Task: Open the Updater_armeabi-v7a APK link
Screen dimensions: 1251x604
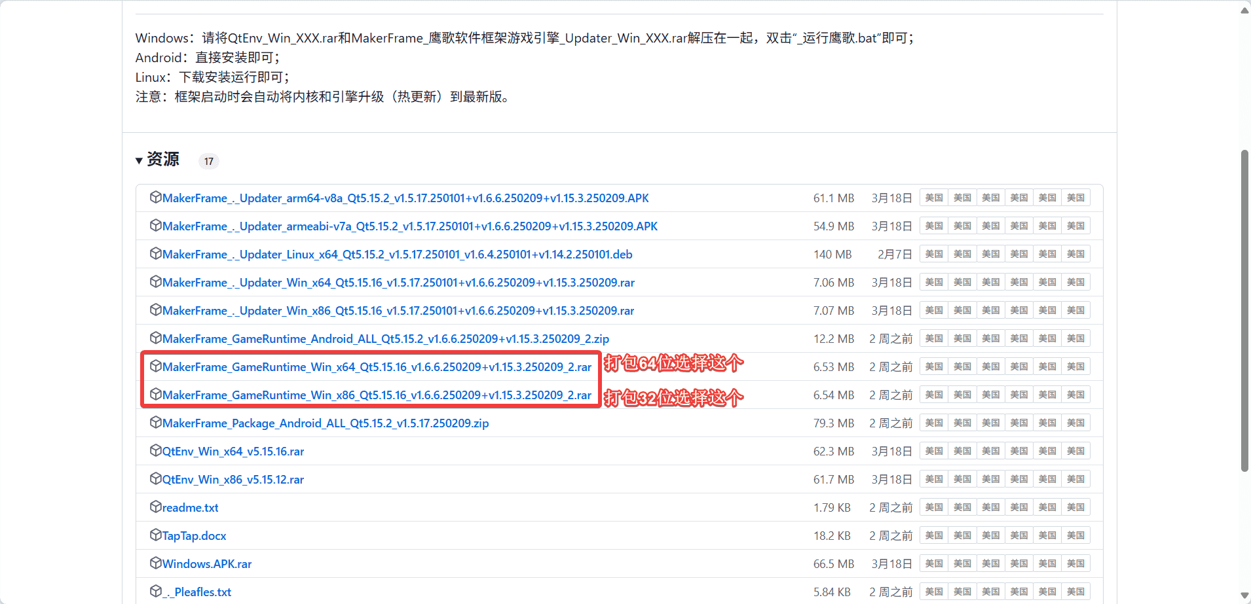Action: [x=409, y=226]
